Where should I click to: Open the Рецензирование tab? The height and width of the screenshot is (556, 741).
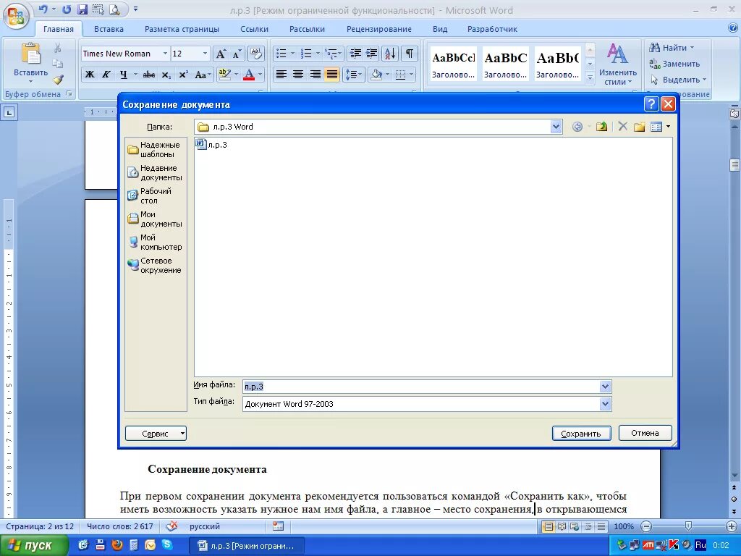(379, 29)
